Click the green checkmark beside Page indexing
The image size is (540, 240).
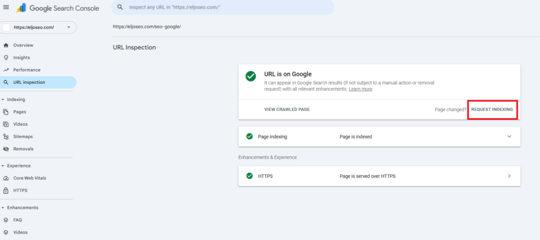click(249, 137)
